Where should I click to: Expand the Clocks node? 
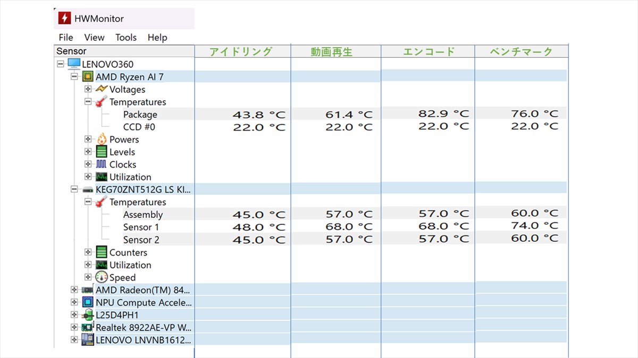[x=88, y=164]
